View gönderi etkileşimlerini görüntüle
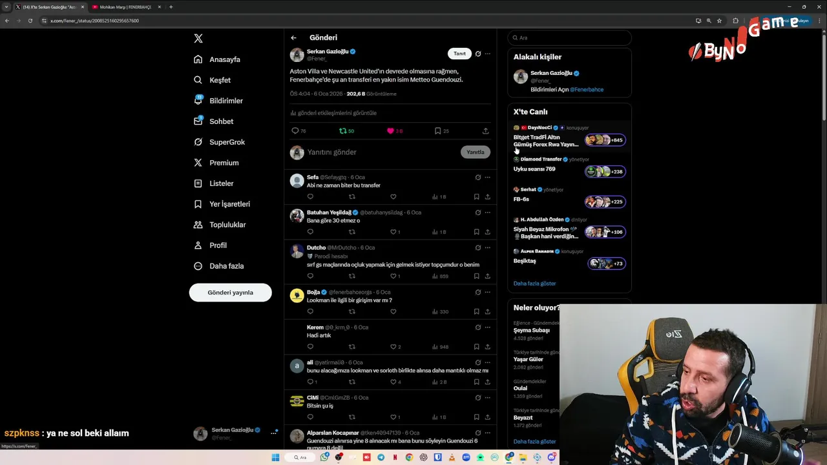 (333, 113)
